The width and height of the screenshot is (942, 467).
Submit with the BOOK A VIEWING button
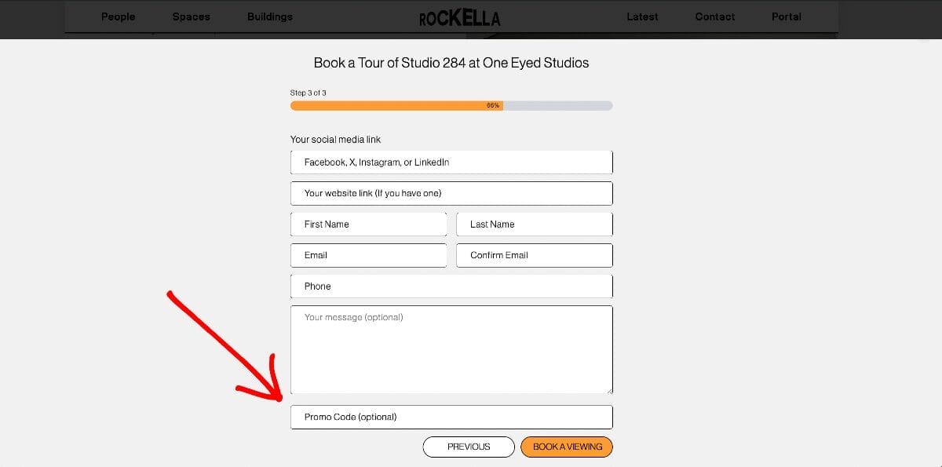[x=567, y=447]
